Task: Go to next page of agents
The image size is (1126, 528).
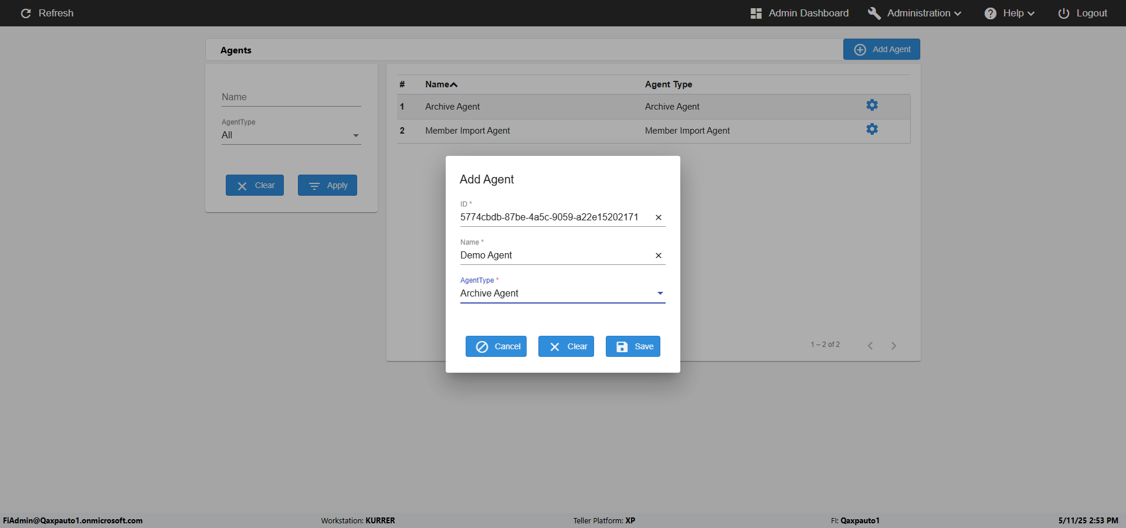Action: tap(894, 346)
